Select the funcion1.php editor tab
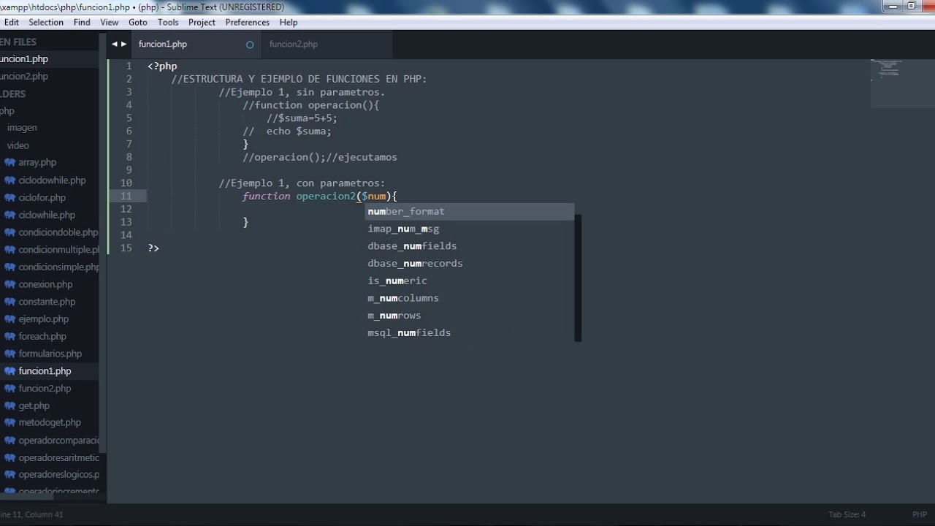The width and height of the screenshot is (935, 526). pyautogui.click(x=163, y=44)
